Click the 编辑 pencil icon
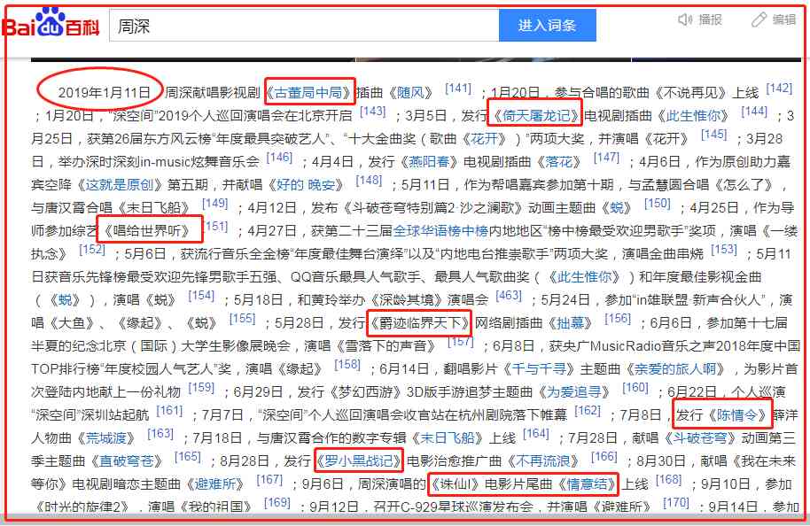Image resolution: width=810 pixels, height=526 pixels. coord(759,19)
